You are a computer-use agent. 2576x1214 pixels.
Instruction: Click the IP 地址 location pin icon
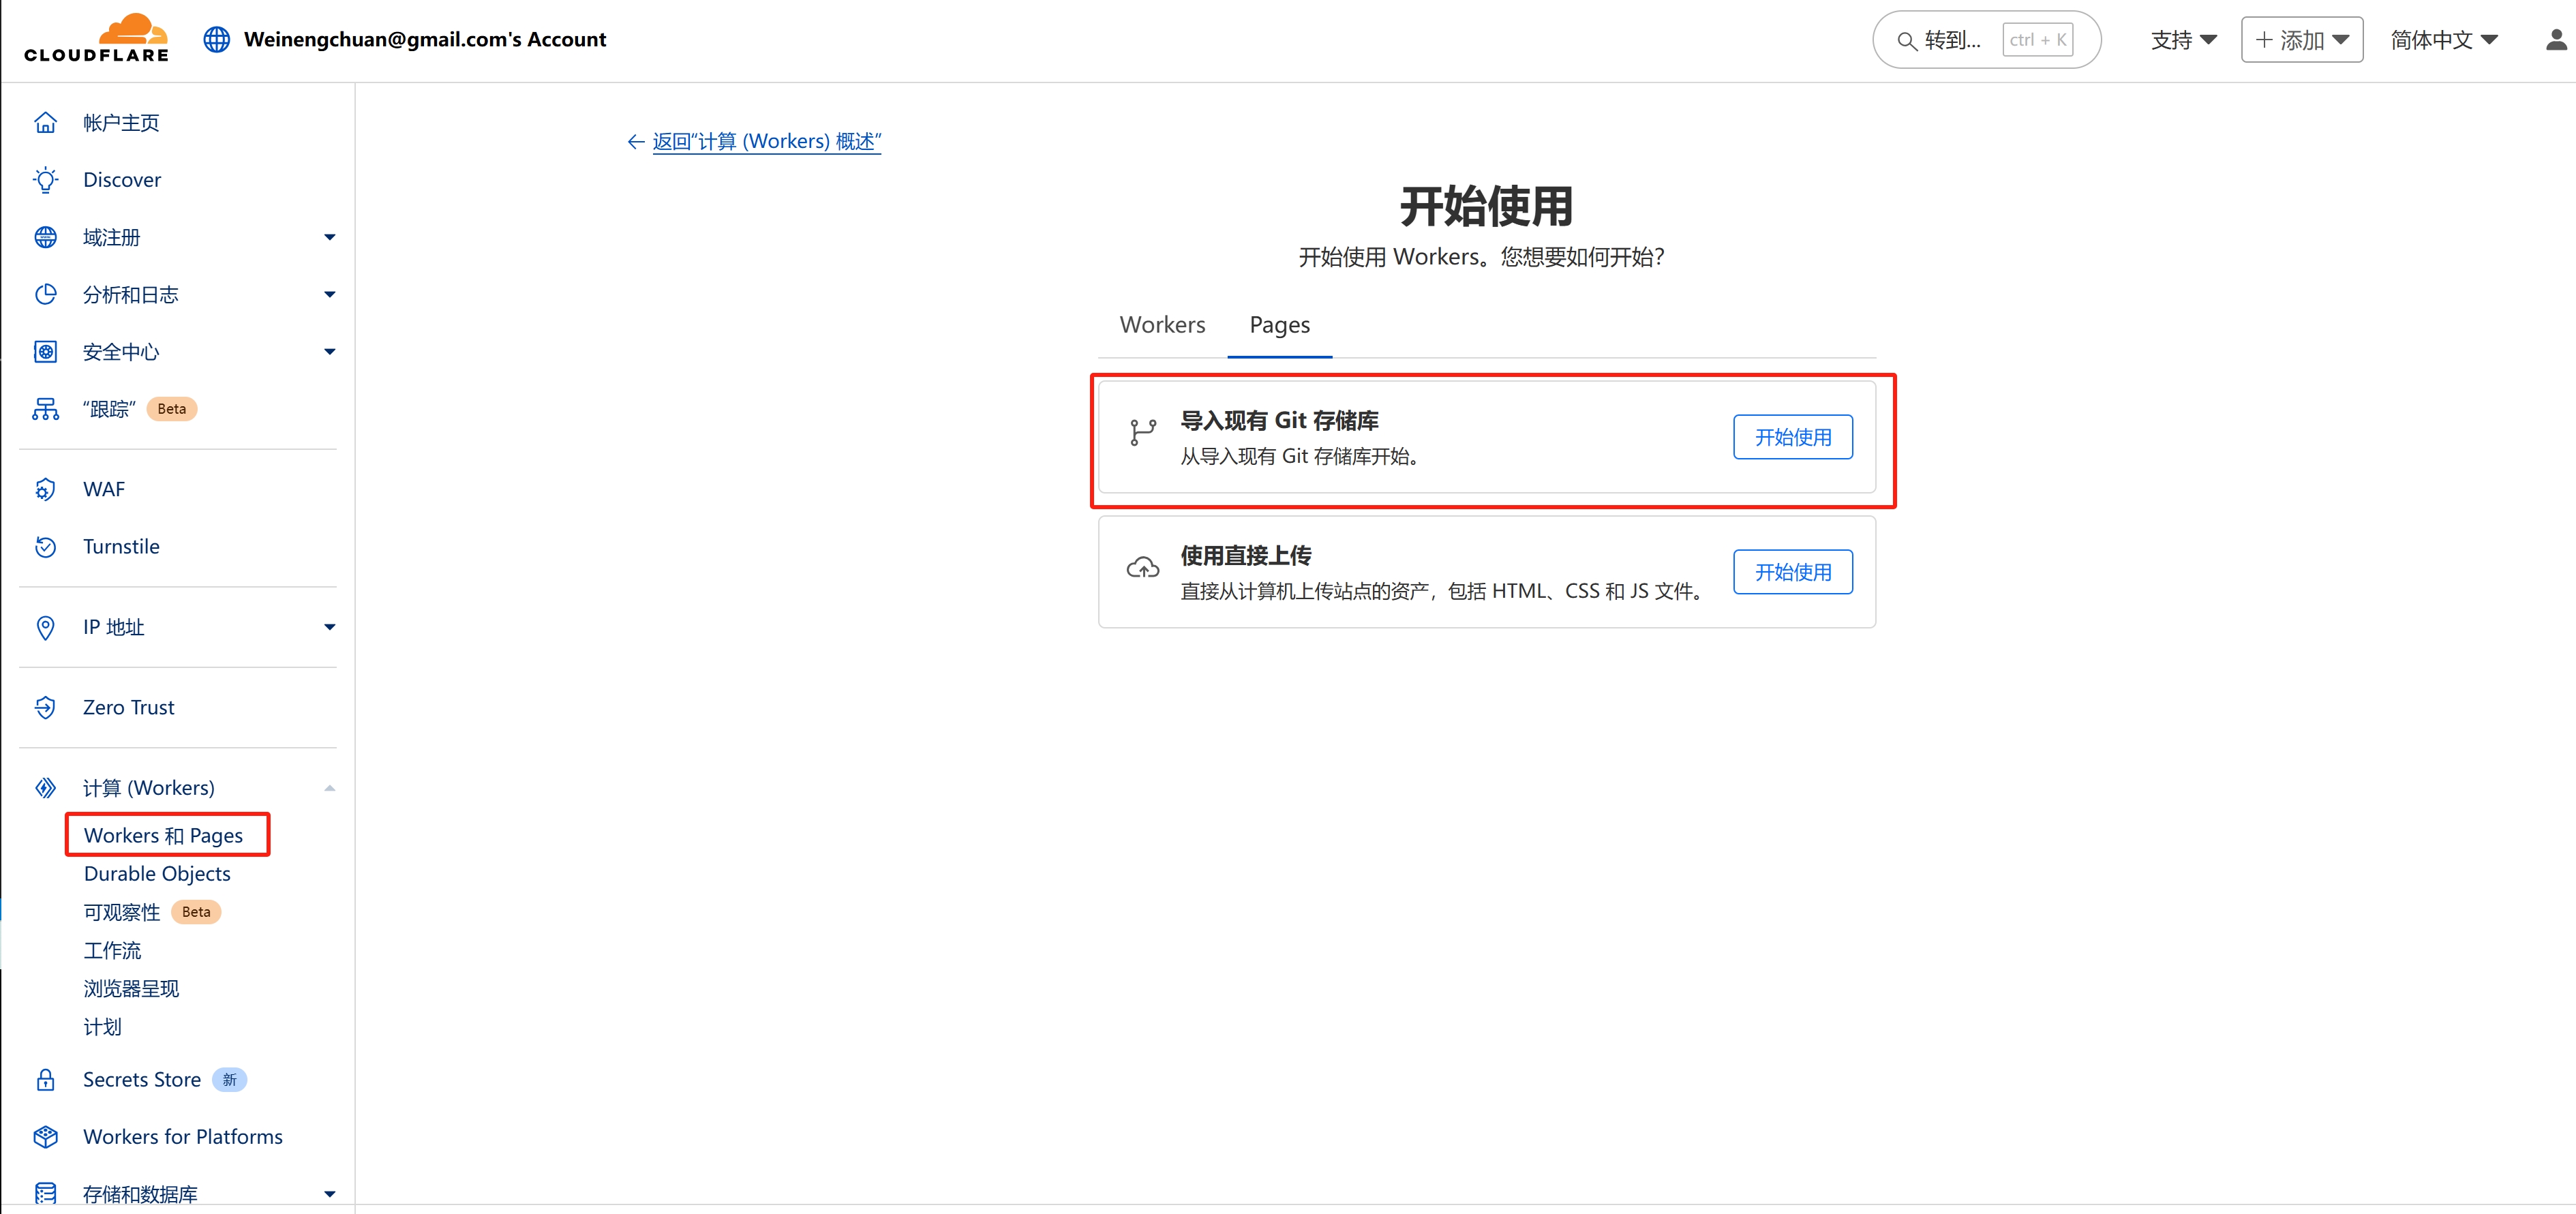point(46,627)
